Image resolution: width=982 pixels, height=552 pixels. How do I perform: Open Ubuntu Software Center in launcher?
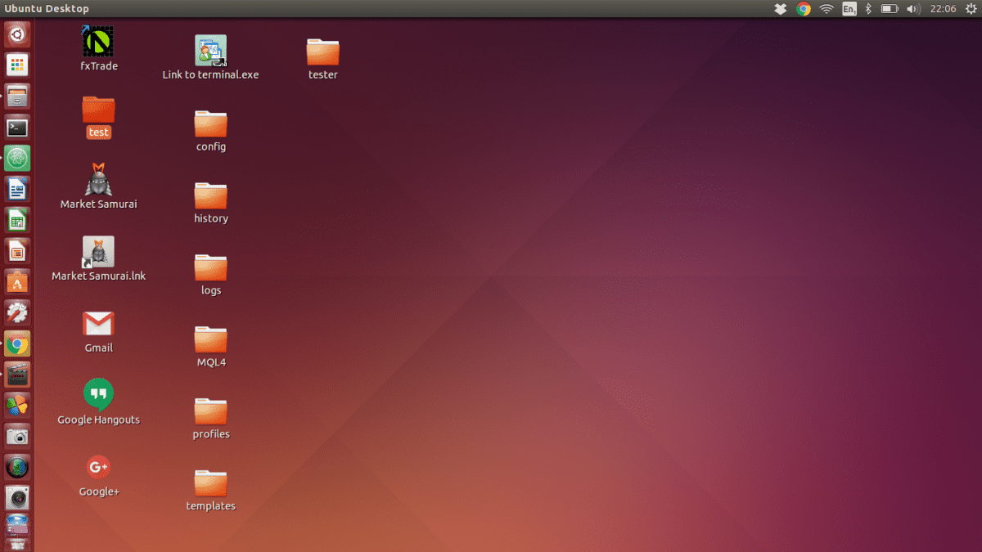click(x=17, y=282)
